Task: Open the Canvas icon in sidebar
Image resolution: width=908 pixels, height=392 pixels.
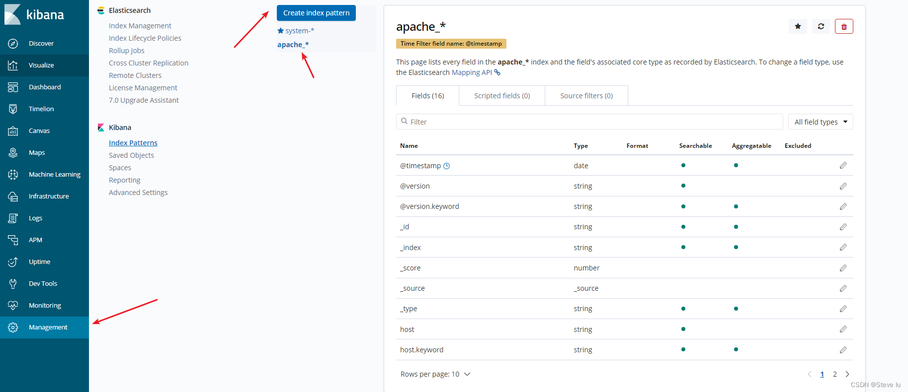Action: [13, 131]
